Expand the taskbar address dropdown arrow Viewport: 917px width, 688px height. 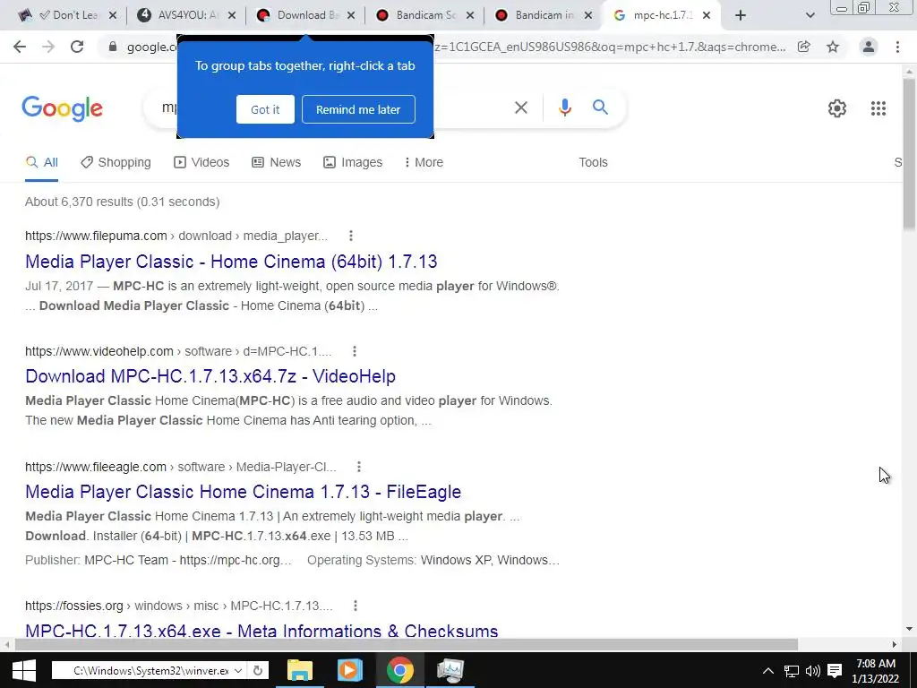click(x=238, y=670)
